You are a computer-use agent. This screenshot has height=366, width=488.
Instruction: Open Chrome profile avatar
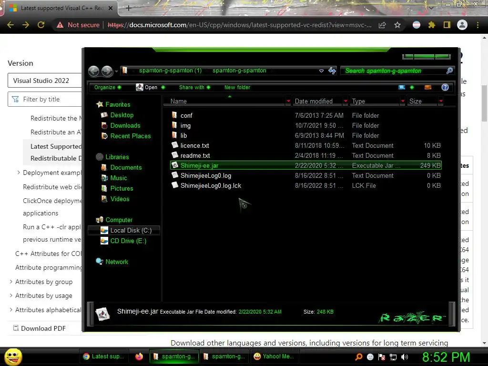click(462, 25)
